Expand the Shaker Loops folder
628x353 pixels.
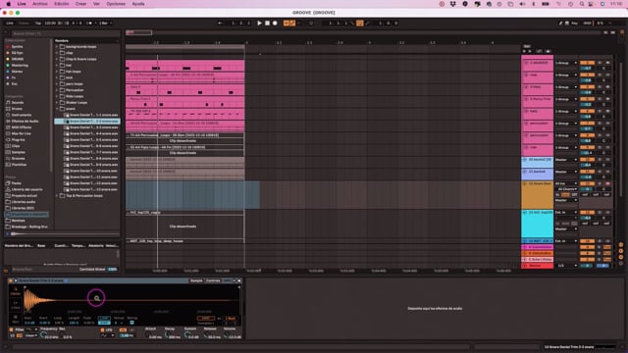(57, 102)
